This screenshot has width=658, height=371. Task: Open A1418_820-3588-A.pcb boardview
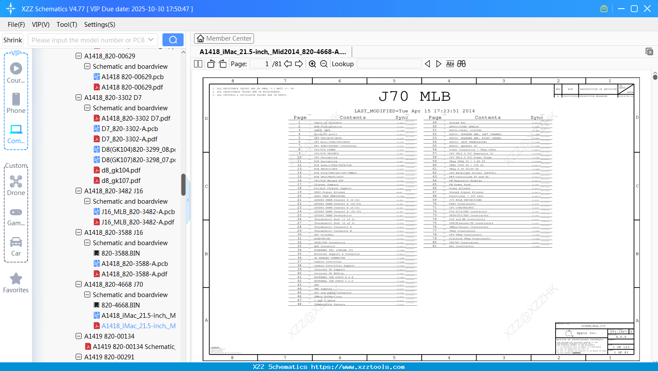[131, 264]
